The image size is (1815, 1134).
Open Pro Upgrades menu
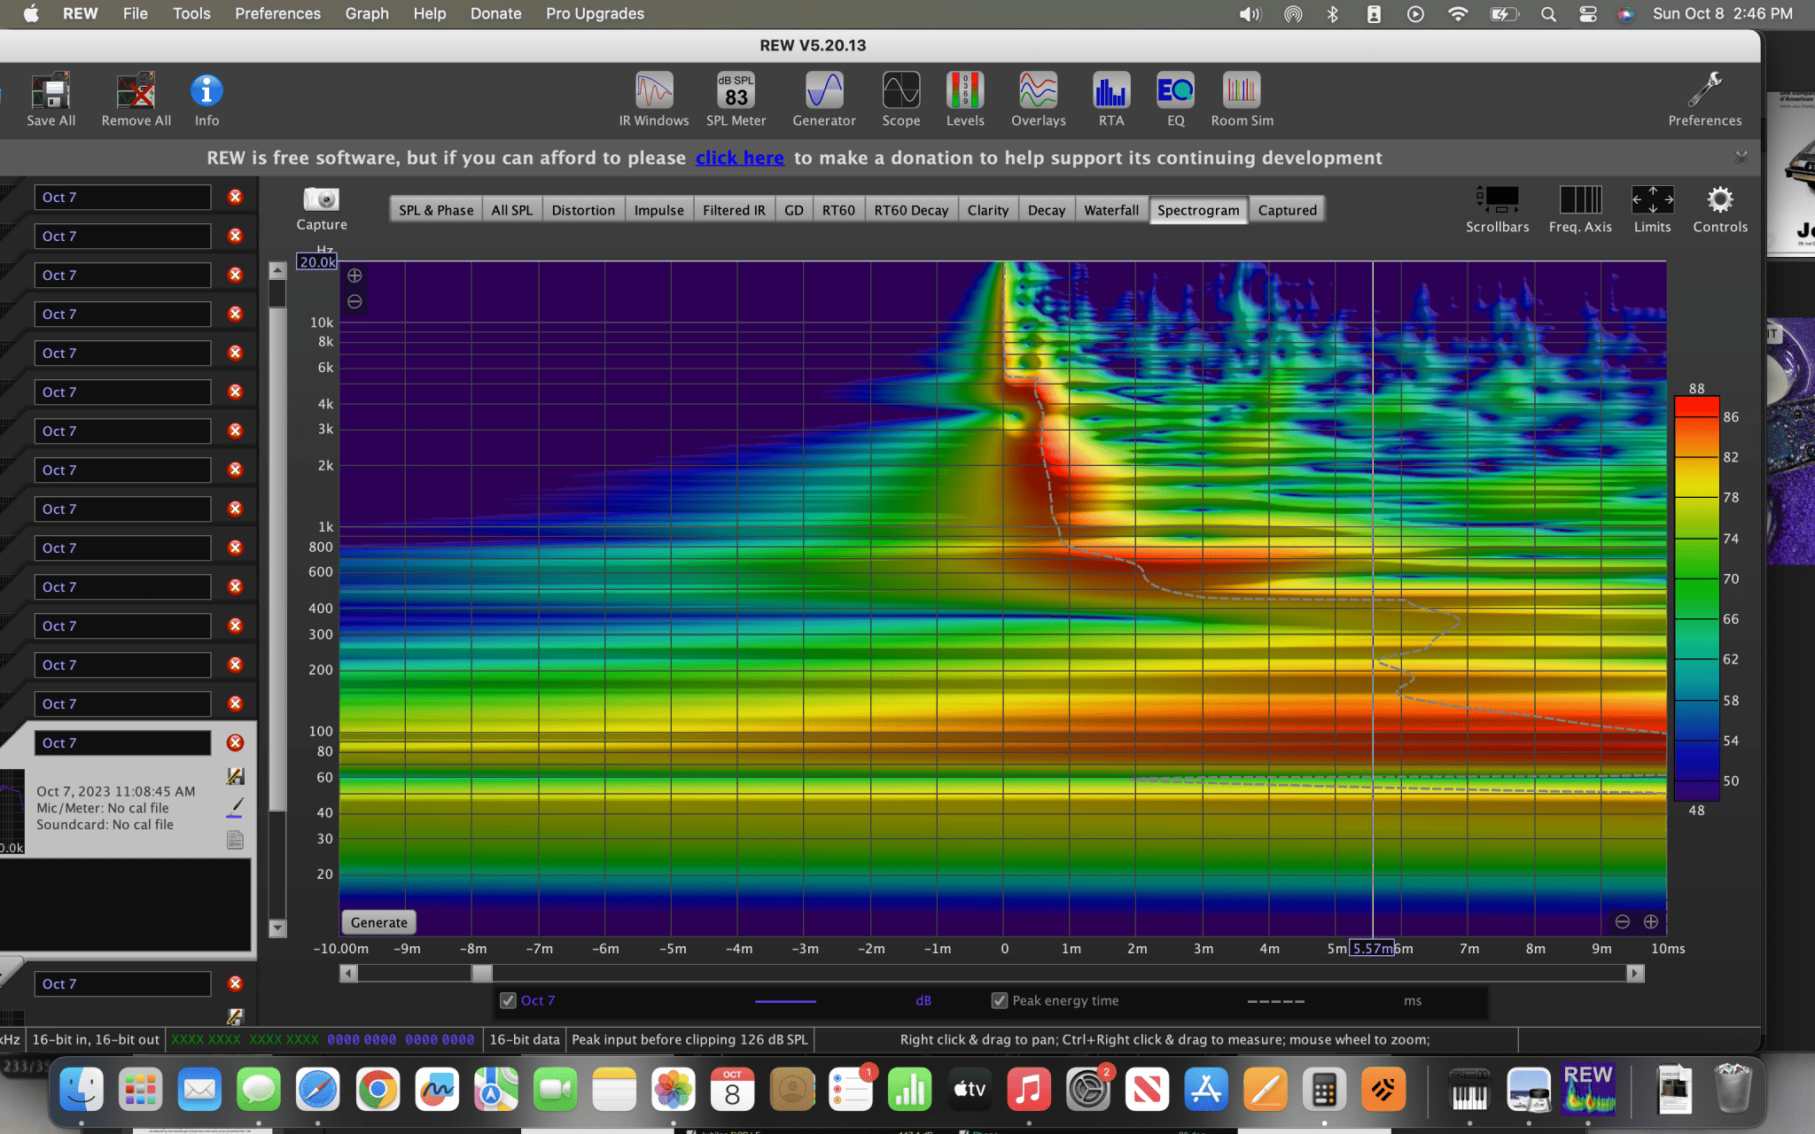595,13
